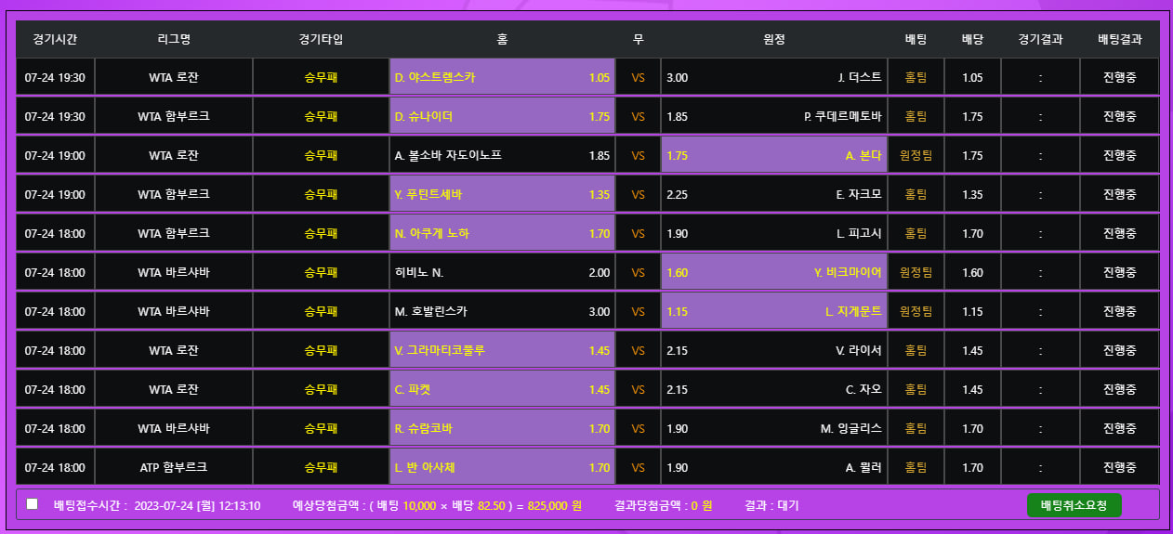Image resolution: width=1173 pixels, height=534 pixels.
Task: Select highlighted away player L. 지게문트
Action: pyautogui.click(x=774, y=312)
